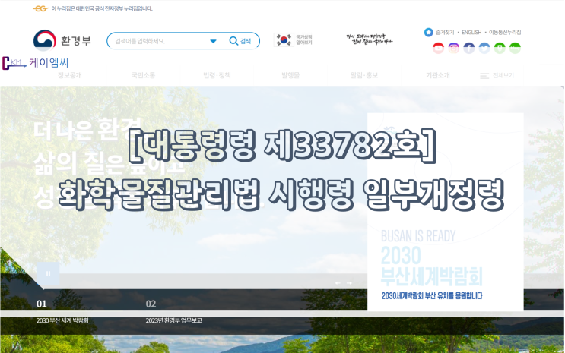The image size is (565, 353).
Task: Click the handwritten slogan banner image
Action: click(x=370, y=39)
